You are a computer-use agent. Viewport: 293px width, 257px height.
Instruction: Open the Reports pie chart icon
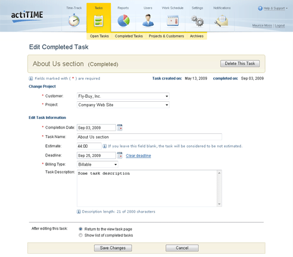pyautogui.click(x=124, y=20)
